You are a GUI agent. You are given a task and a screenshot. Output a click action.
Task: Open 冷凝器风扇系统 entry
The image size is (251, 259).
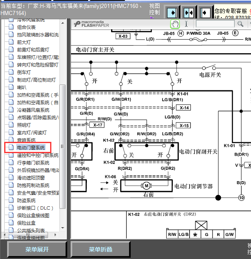[x=33, y=110]
